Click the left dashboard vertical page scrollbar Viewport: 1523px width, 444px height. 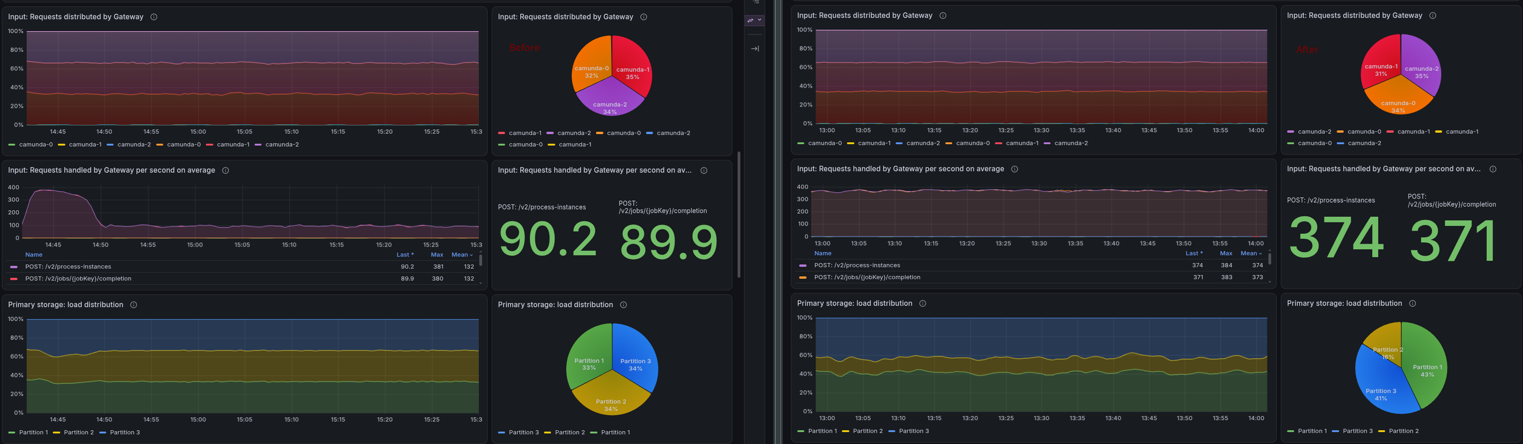coord(739,215)
